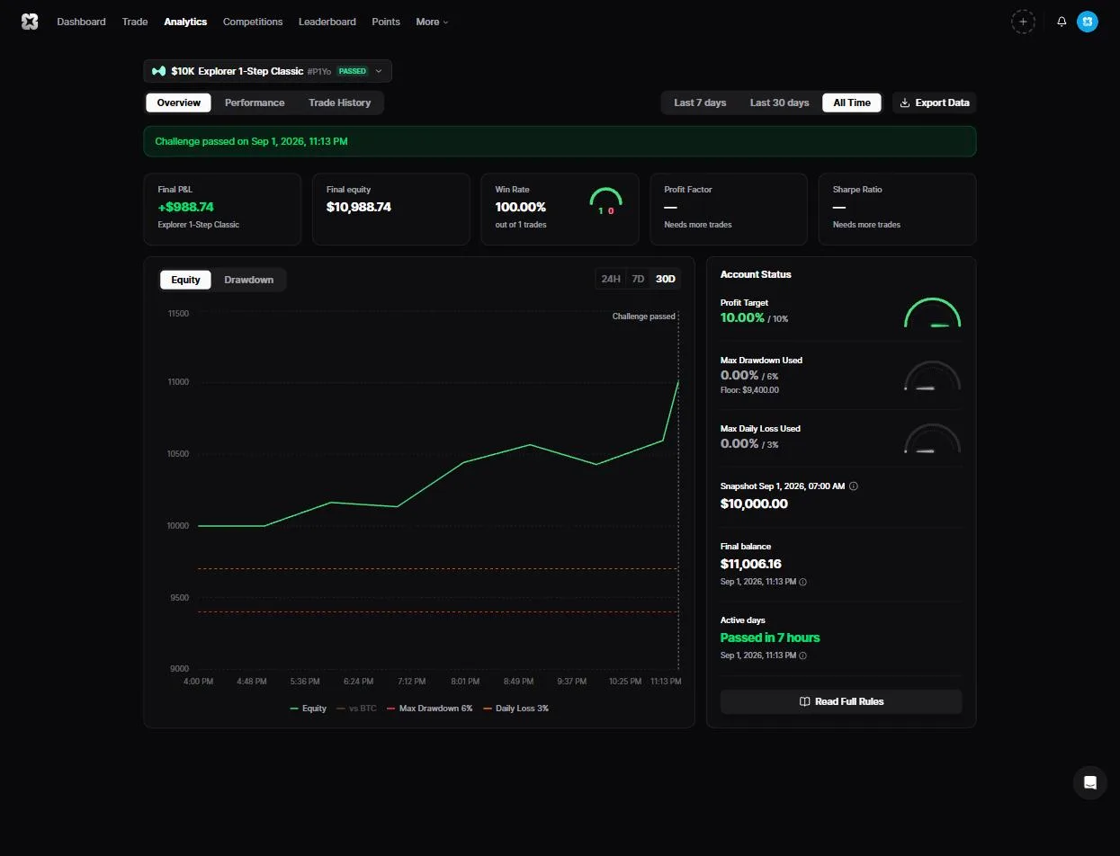The width and height of the screenshot is (1120, 856).
Task: Set chart range to 24H
Action: (611, 279)
